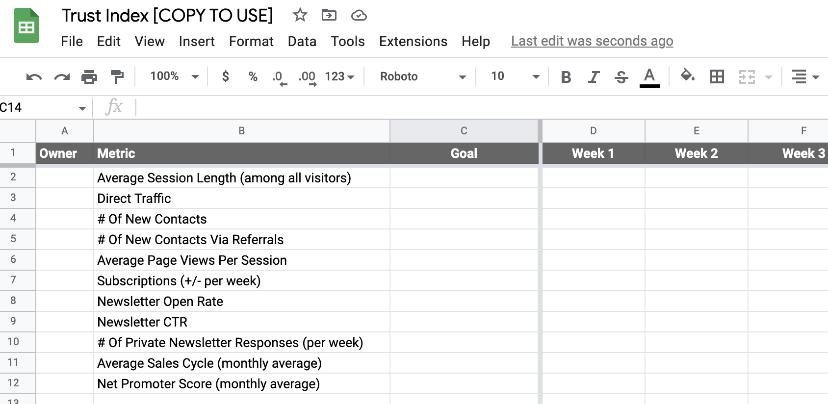Toggle Bold formatting
This screenshot has width=828, height=404.
click(x=566, y=77)
